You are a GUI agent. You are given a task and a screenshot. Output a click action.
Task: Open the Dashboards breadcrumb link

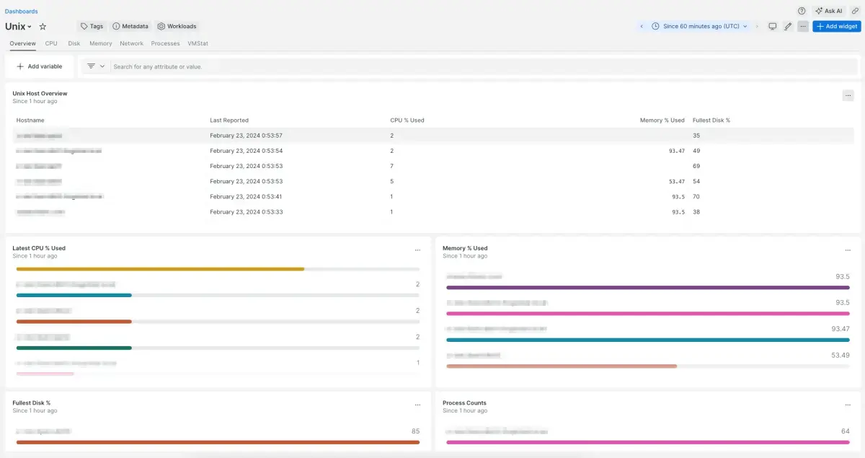coord(22,11)
